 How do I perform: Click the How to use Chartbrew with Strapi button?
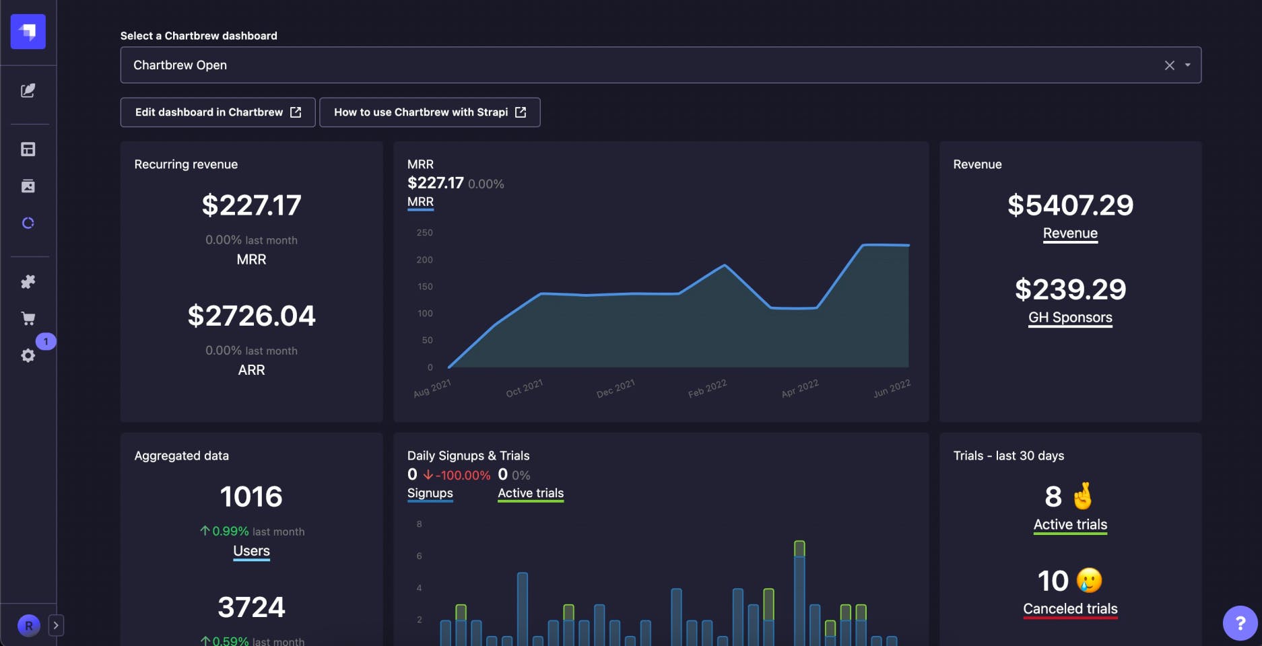[x=430, y=112]
